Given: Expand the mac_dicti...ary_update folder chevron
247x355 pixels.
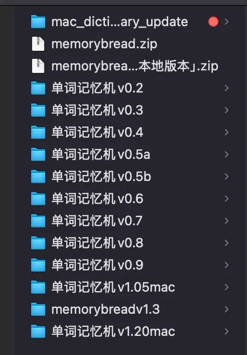Looking at the screenshot, I should 226,22.
